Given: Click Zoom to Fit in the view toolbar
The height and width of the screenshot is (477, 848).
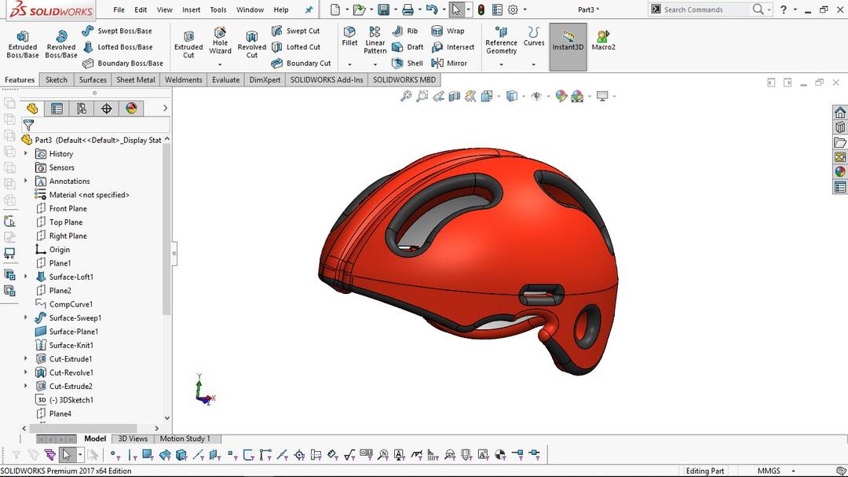Looking at the screenshot, I should (x=406, y=96).
